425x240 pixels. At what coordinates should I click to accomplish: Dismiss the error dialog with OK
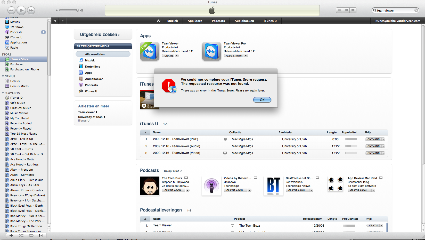click(x=262, y=100)
